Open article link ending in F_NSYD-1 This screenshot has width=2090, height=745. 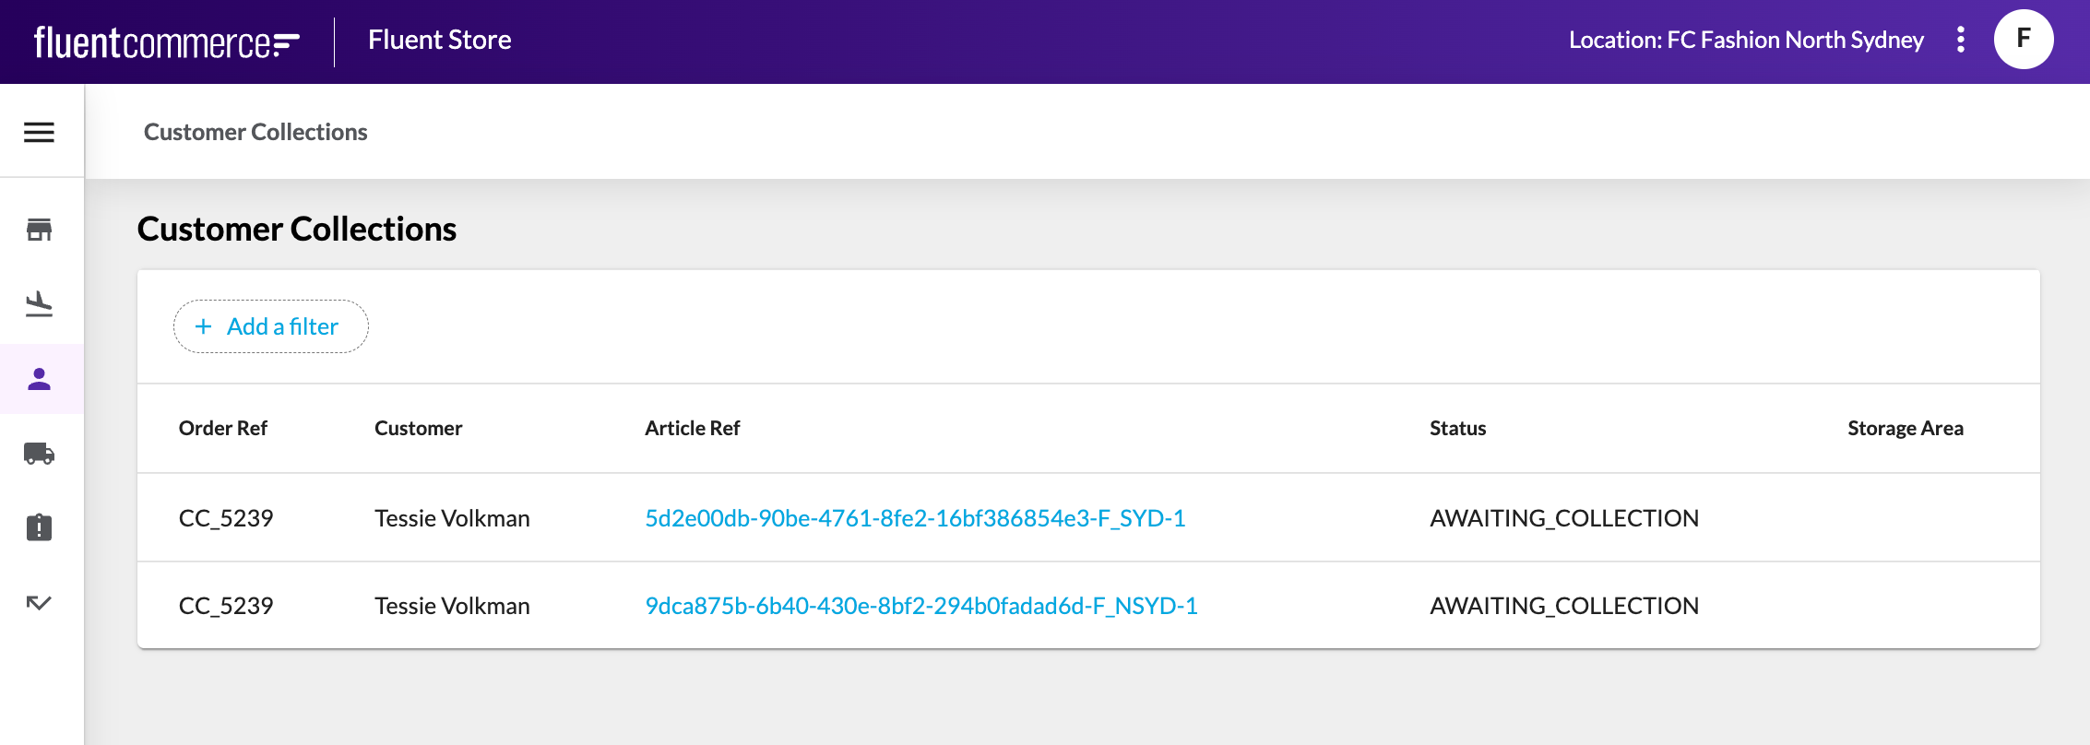(x=920, y=606)
